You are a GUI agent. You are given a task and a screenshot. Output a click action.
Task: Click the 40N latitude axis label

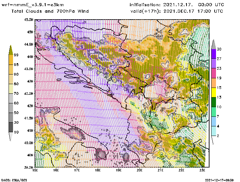30,155
